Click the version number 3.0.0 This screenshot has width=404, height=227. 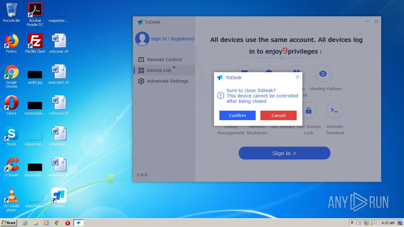142,175
